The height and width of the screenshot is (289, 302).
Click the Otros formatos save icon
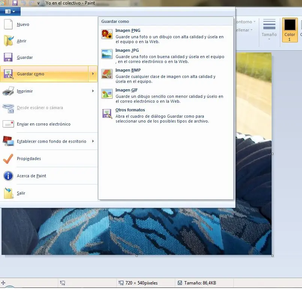pyautogui.click(x=107, y=114)
